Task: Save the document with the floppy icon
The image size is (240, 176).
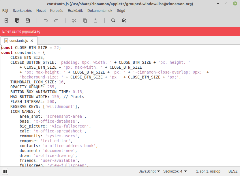Action: point(28,20)
